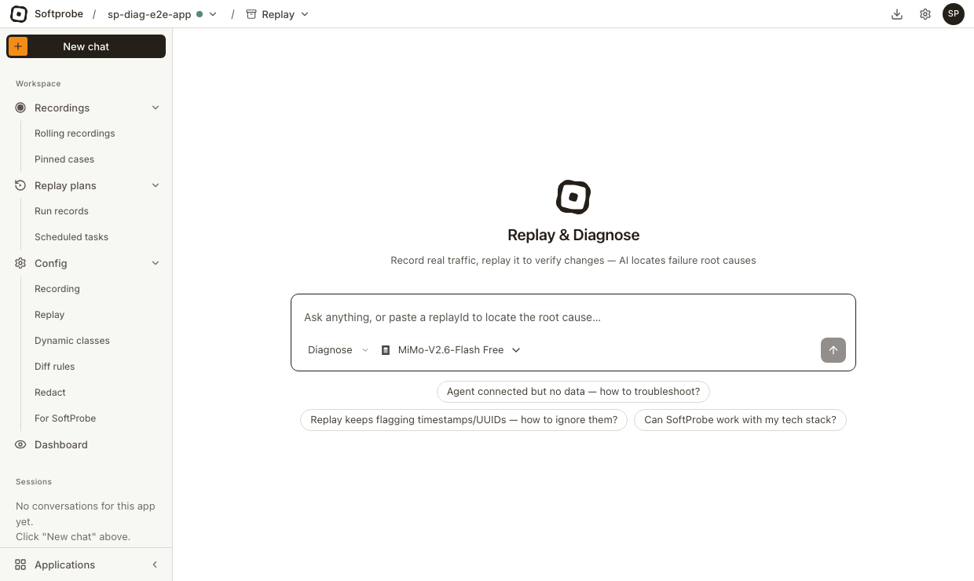
Task: Open settings via the top gear icon
Action: pyautogui.click(x=925, y=14)
